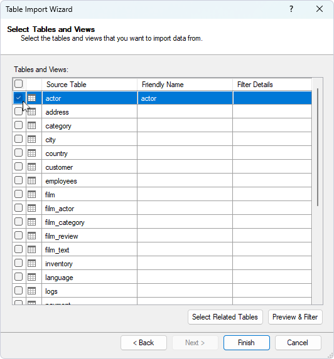This screenshot has height=359, width=334.
Task: Click the Filter Details column header
Action: [x=272, y=85]
